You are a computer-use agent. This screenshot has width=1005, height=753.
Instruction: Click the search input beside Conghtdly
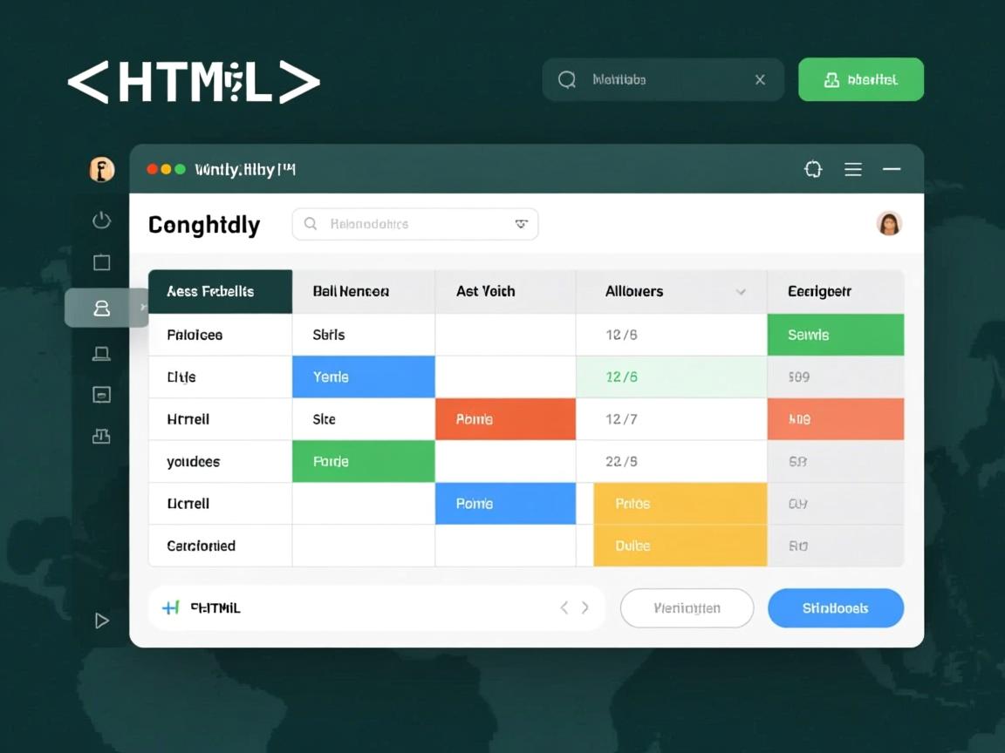point(406,224)
